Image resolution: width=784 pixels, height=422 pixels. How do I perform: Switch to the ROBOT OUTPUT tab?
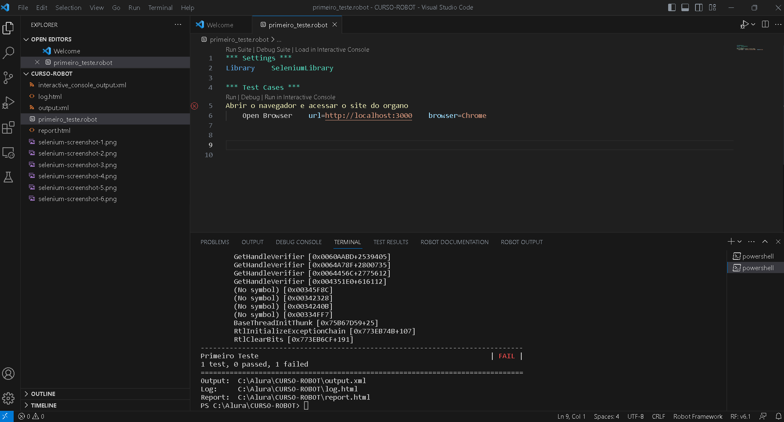pos(522,242)
